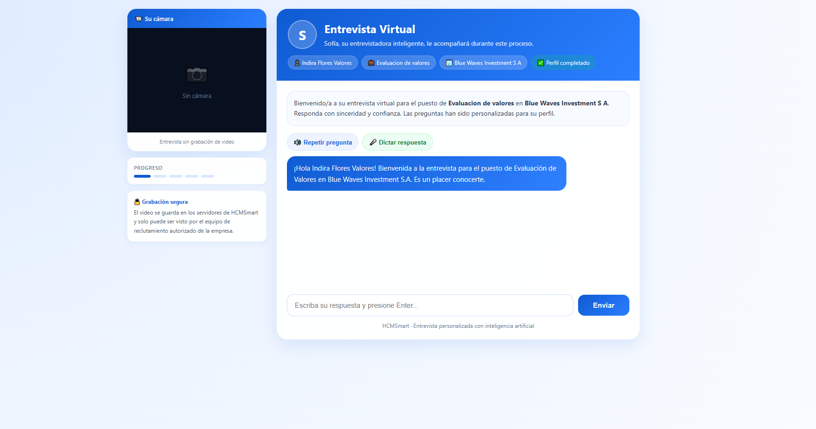The height and width of the screenshot is (429, 816).
Task: Click the building icon beside Blue Waves Investment
Action: point(449,63)
